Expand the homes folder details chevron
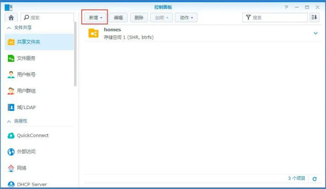The image size is (326, 189). click(x=316, y=33)
